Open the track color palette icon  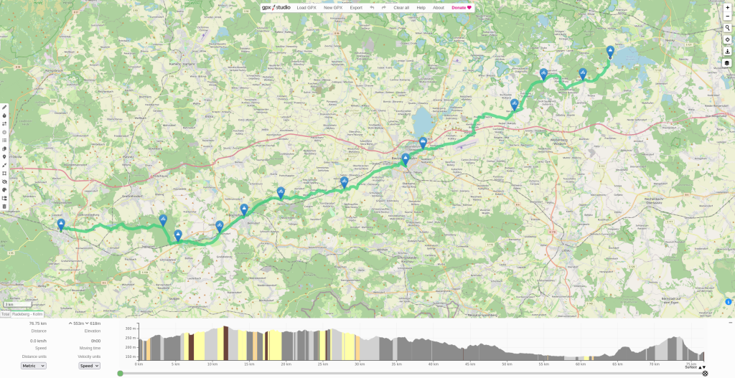(x=4, y=190)
